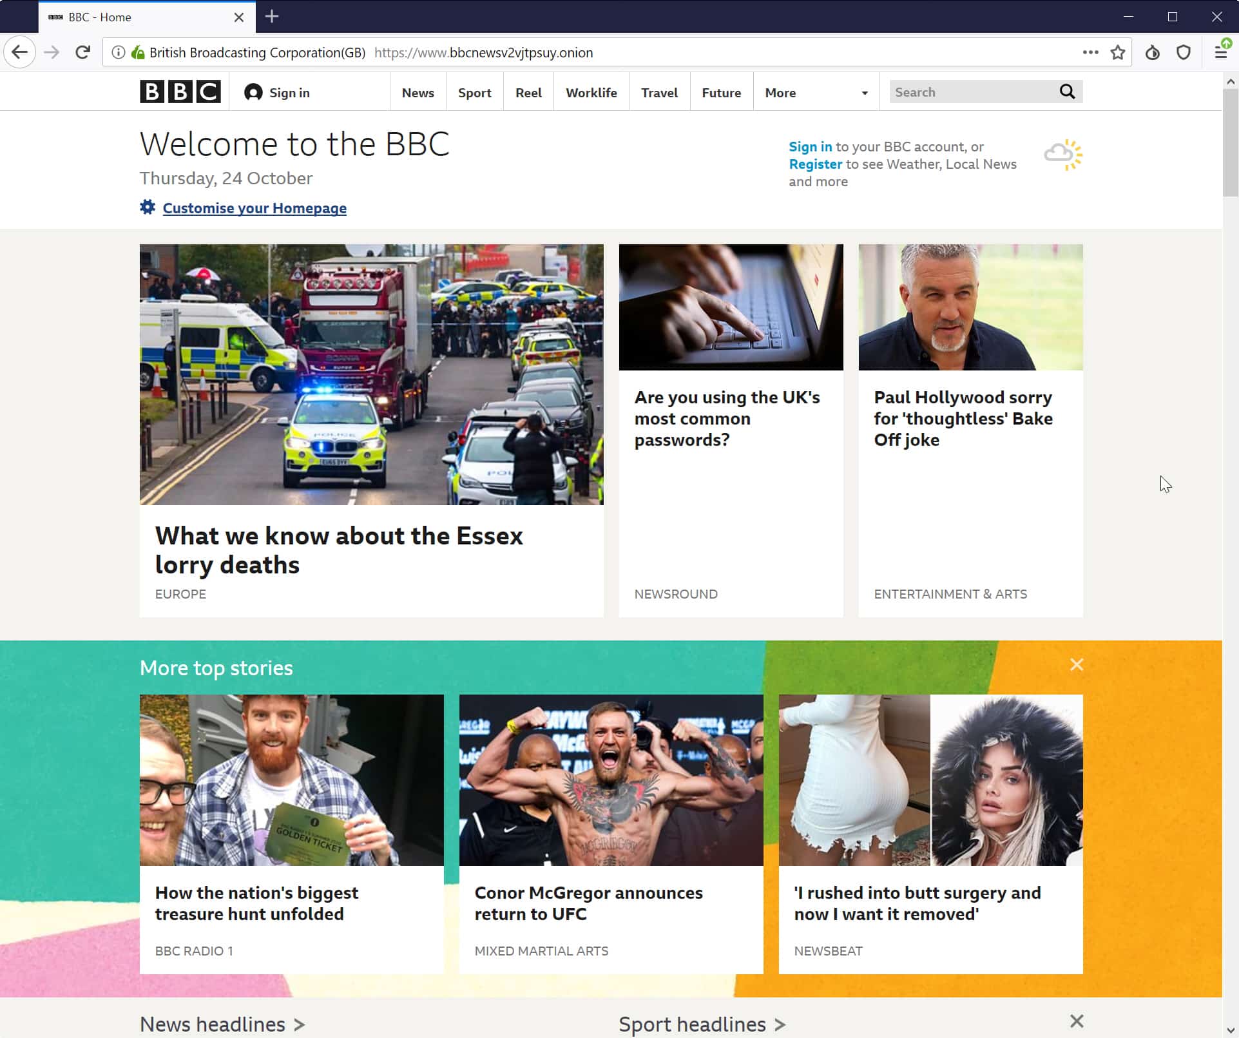Click the green onion padlock icon
Viewport: 1239px width, 1038px height.
point(138,52)
